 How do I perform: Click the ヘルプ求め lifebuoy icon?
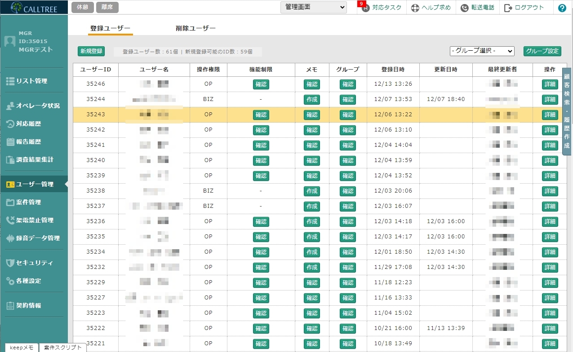point(415,8)
